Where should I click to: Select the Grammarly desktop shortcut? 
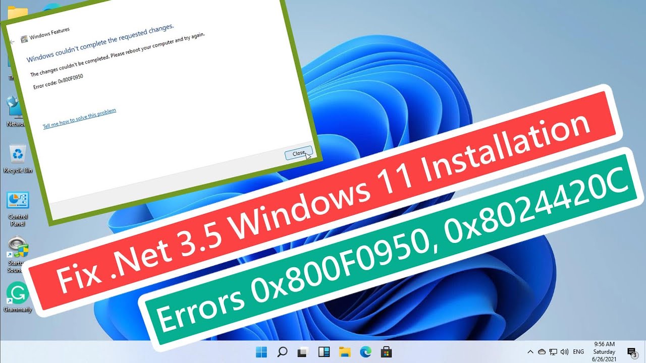18,297
